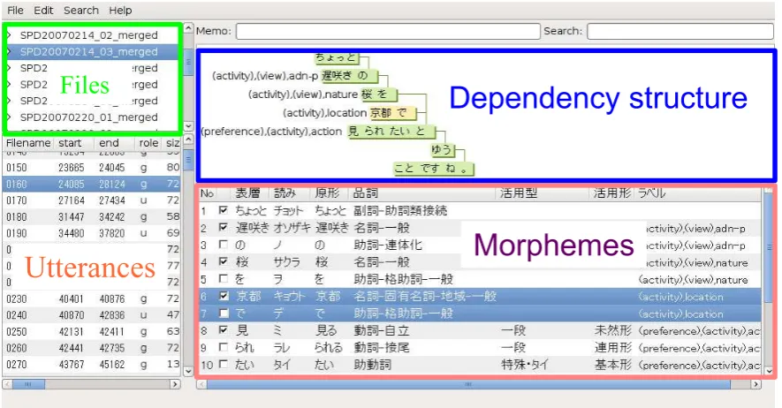Click 遅咲き の node in dependency tree

(x=349, y=76)
